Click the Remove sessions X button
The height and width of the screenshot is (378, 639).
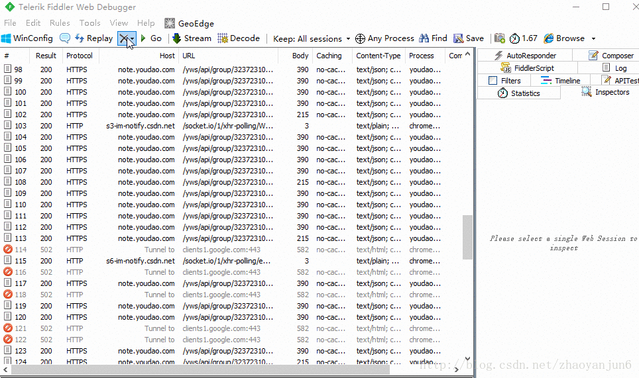pyautogui.click(x=123, y=38)
